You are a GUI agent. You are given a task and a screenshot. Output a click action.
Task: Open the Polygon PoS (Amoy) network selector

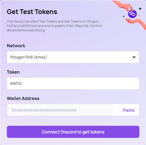pyautogui.click(x=73, y=57)
